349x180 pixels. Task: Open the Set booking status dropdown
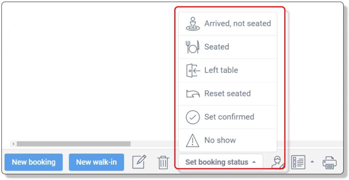(221, 162)
